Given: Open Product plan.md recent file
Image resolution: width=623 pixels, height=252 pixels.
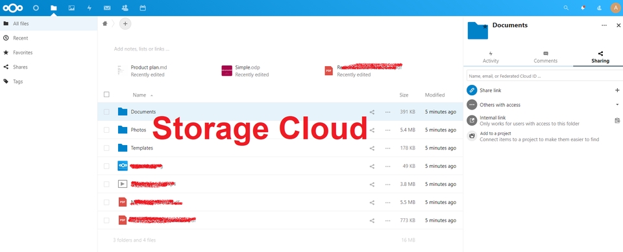Looking at the screenshot, I should click(x=143, y=71).
